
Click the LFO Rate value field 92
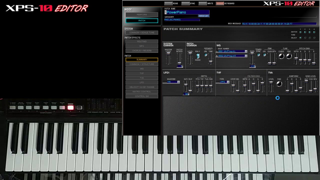click(x=186, y=94)
